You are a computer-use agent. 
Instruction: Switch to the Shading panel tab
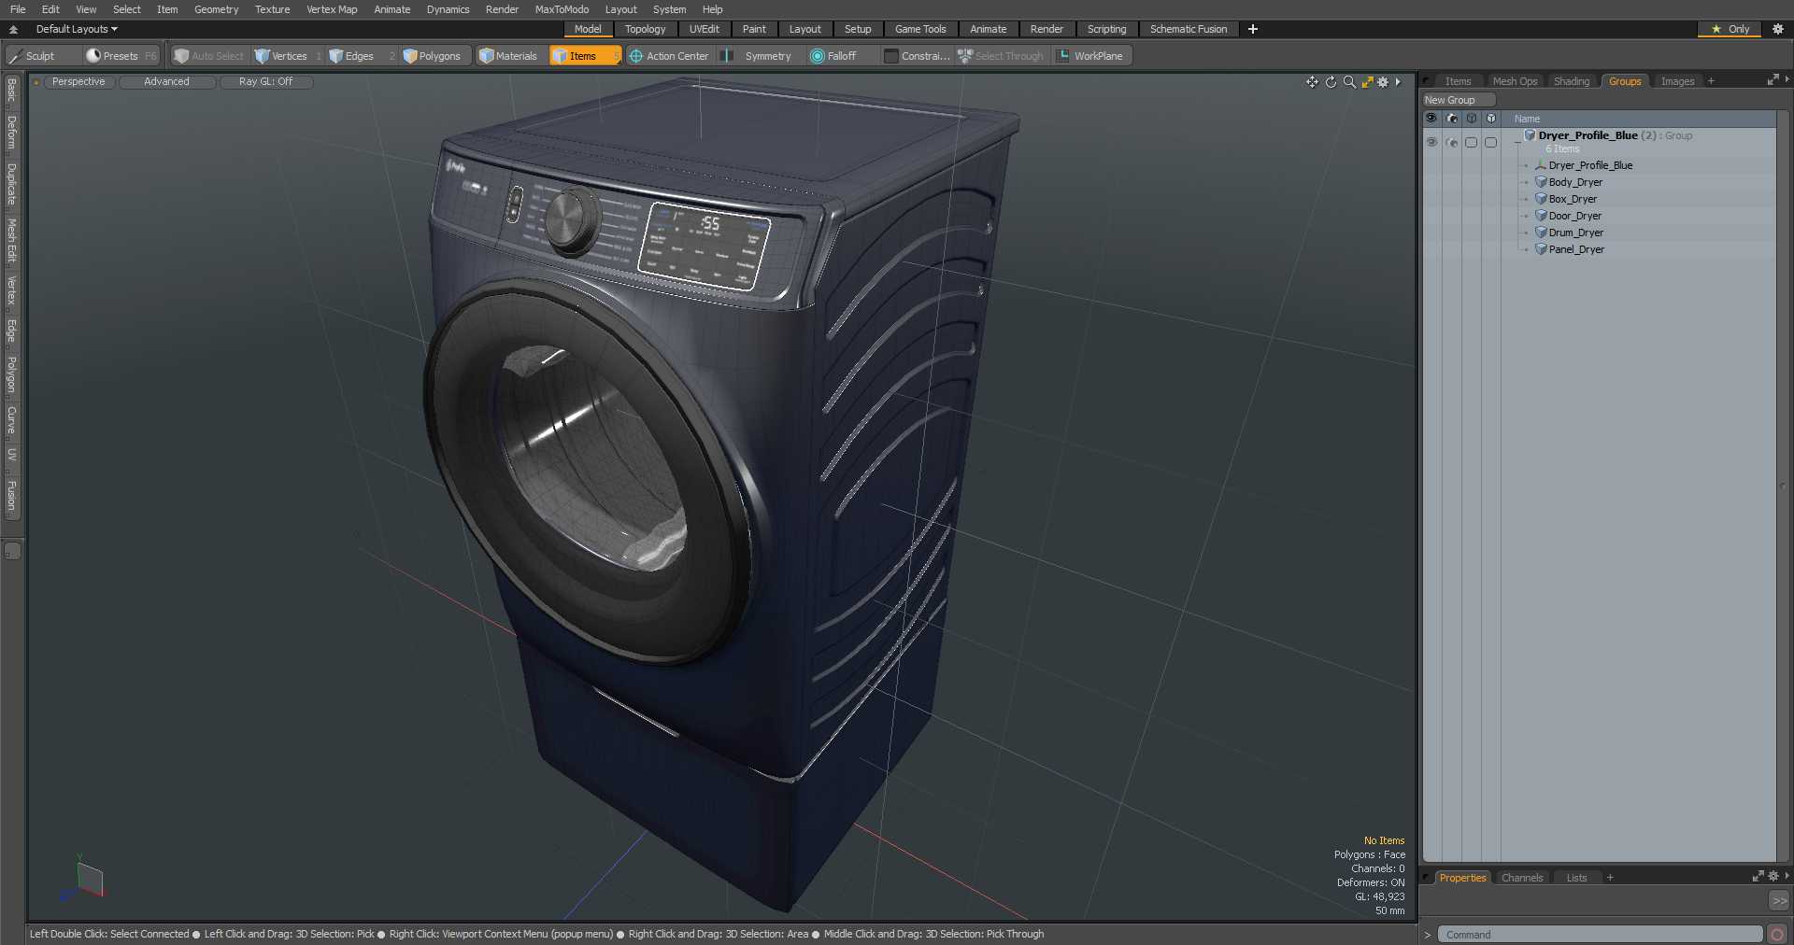(x=1571, y=81)
